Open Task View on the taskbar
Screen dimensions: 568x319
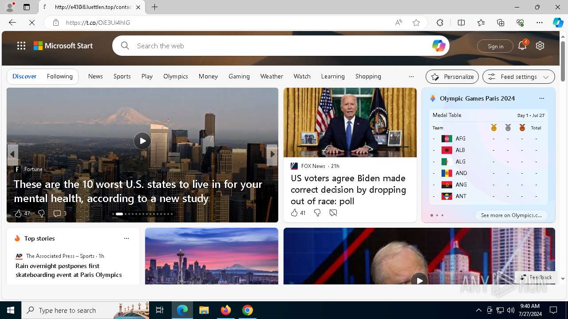tap(160, 310)
